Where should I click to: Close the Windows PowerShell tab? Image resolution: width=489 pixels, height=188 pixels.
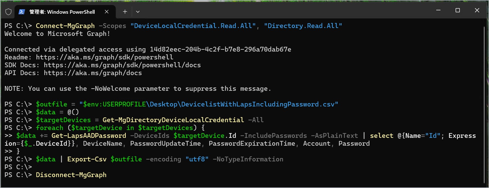pos(107,12)
